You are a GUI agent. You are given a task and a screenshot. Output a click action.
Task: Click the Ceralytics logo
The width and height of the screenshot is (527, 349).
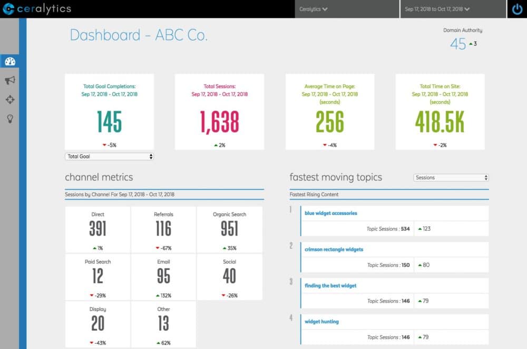37,9
